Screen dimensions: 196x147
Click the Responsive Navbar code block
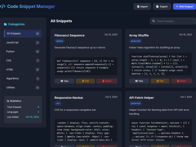(86, 130)
